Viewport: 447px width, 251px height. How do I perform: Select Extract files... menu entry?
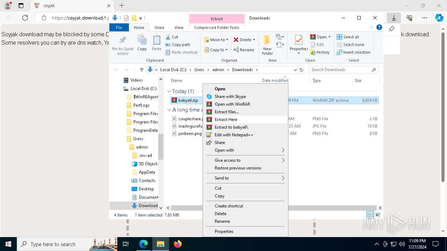click(246, 112)
